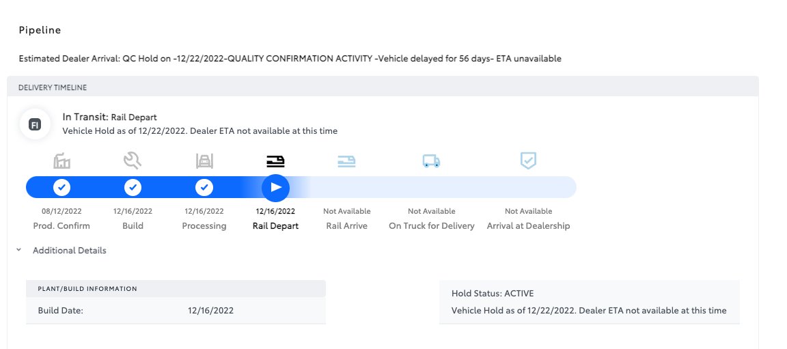Click the Rail Depart play marker
Viewport: 787px width, 349px height.
click(x=275, y=188)
